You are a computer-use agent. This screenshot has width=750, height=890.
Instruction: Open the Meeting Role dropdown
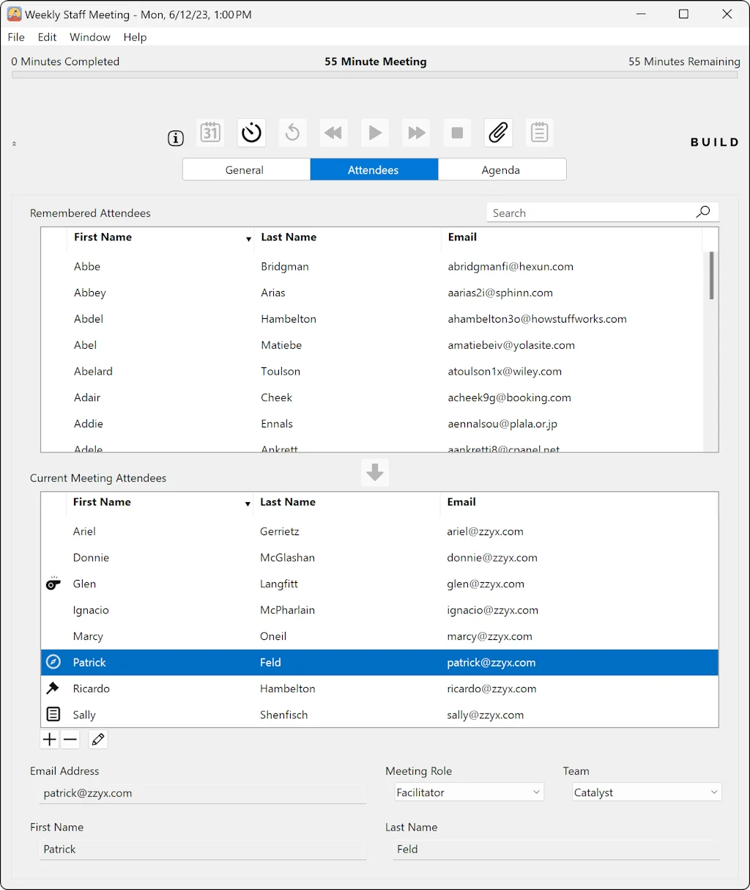469,792
